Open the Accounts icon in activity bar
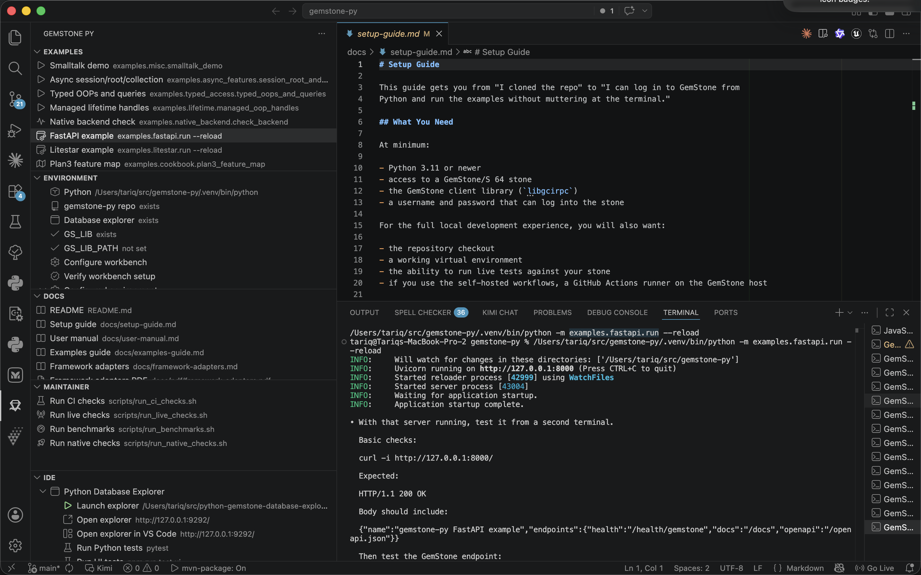The height and width of the screenshot is (575, 921). [15, 515]
